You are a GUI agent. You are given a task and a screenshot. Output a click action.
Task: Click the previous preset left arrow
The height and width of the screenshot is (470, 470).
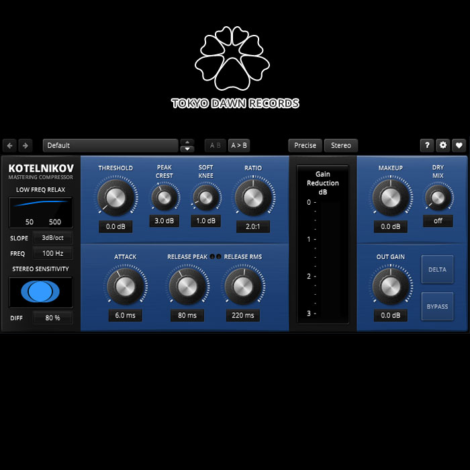(x=10, y=146)
